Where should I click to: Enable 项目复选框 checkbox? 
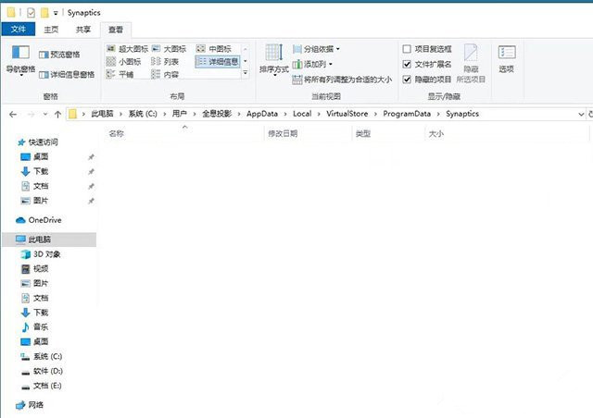click(407, 49)
